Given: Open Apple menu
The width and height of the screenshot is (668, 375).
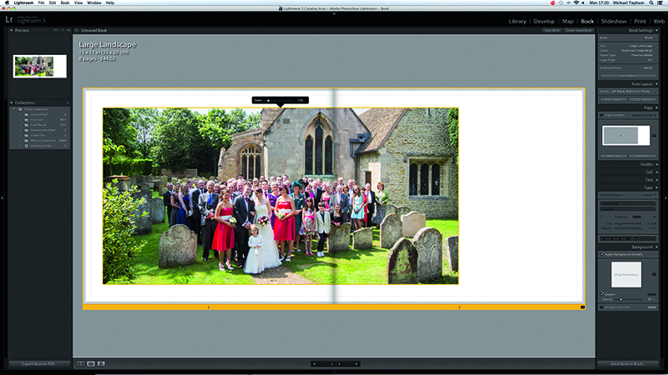Looking at the screenshot, I should [x=7, y=2].
